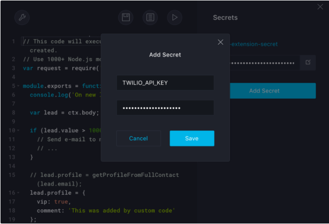Close the Secrets panel
329x224 pixels.
click(320, 7)
